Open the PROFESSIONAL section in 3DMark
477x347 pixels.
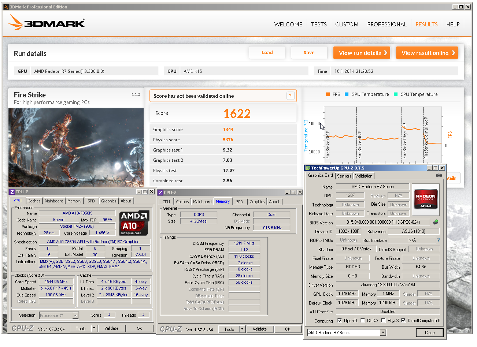[x=387, y=24]
